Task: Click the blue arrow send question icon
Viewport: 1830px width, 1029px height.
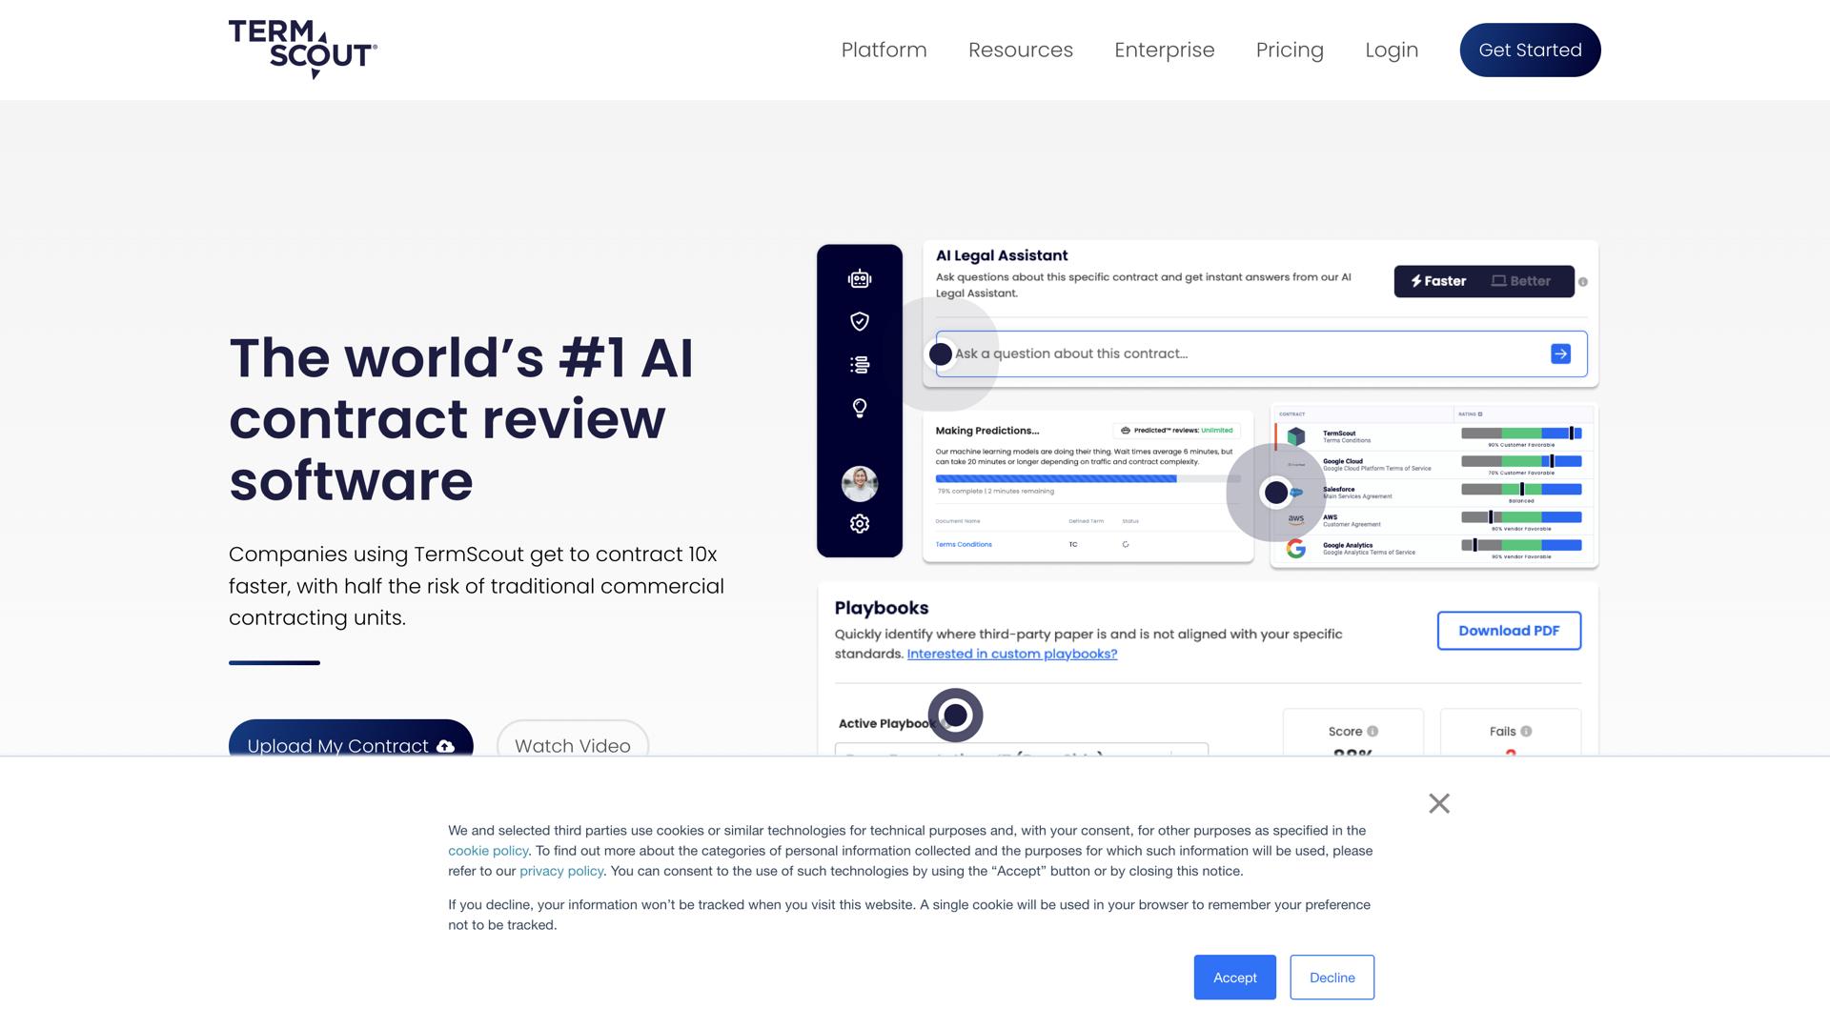Action: (1560, 354)
